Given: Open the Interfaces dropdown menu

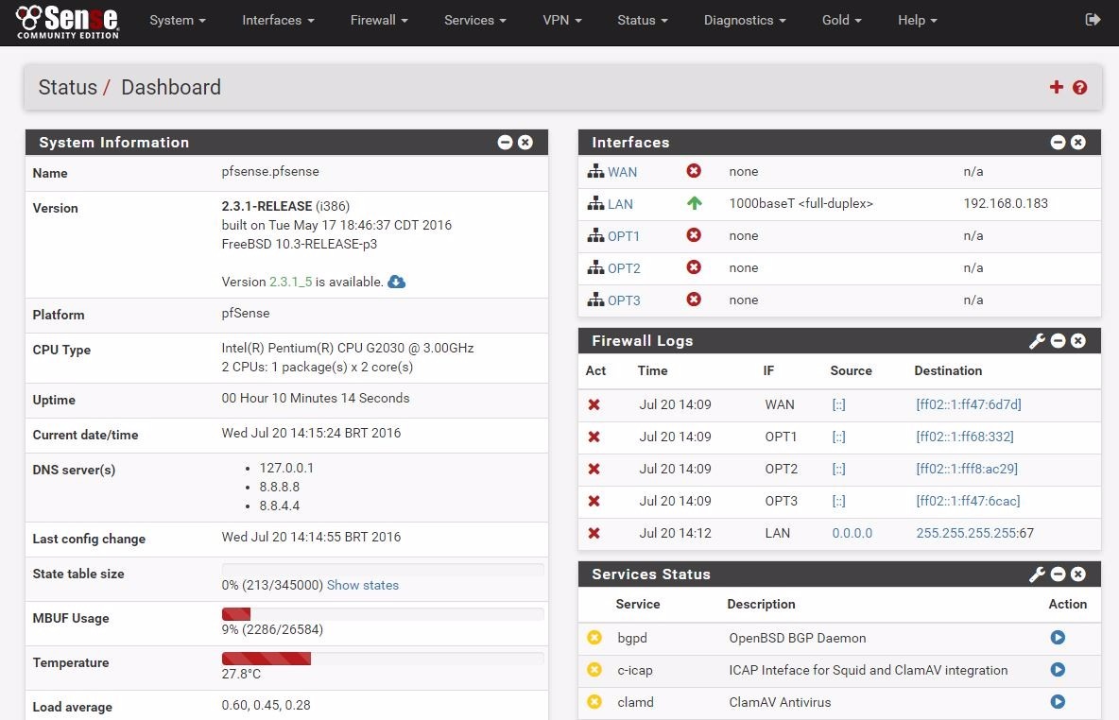Looking at the screenshot, I should pyautogui.click(x=278, y=20).
